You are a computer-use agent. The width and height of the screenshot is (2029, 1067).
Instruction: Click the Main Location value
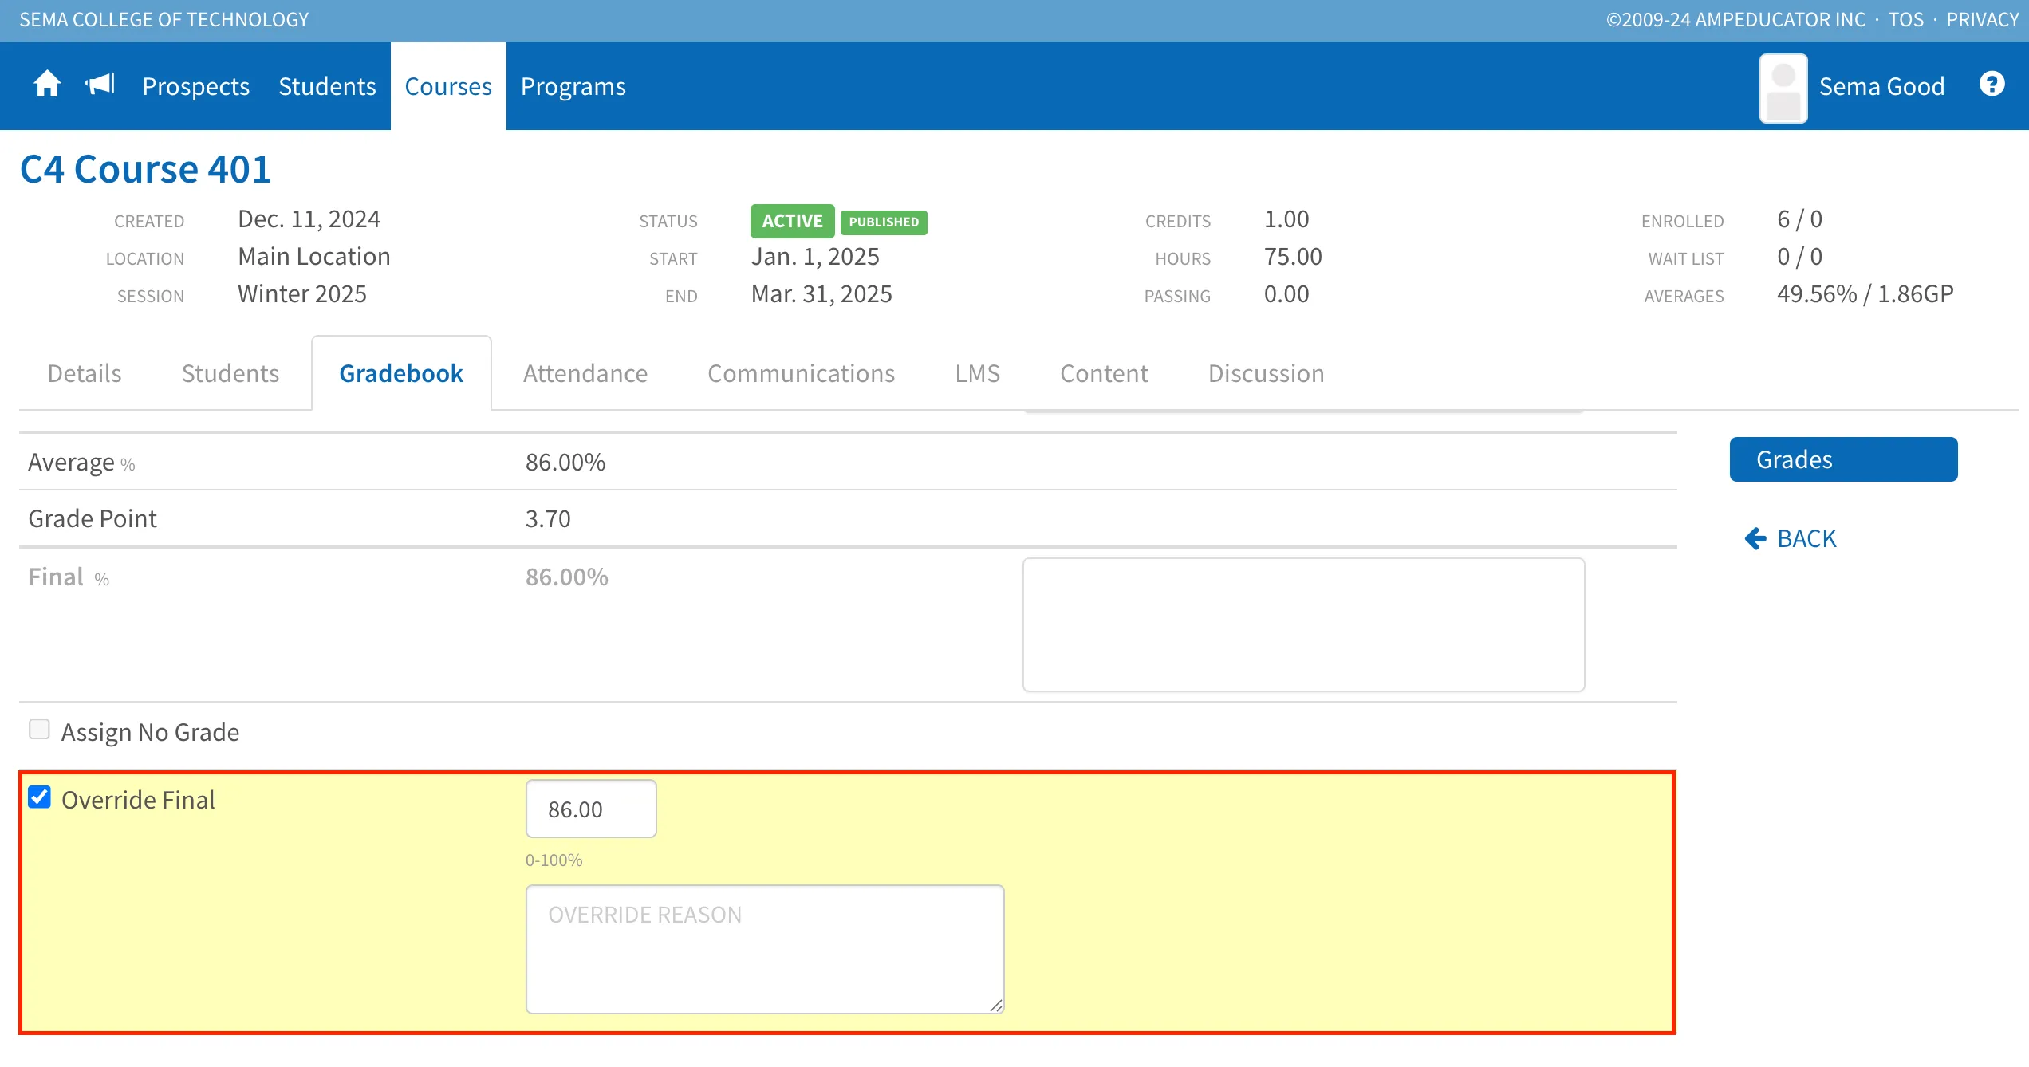(x=314, y=256)
